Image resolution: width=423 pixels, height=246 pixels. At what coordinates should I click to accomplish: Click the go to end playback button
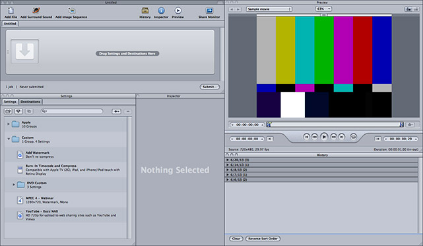tap(342, 137)
